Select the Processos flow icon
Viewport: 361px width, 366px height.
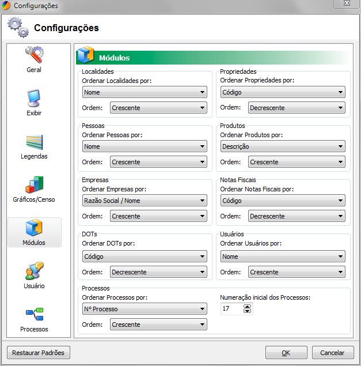34,315
